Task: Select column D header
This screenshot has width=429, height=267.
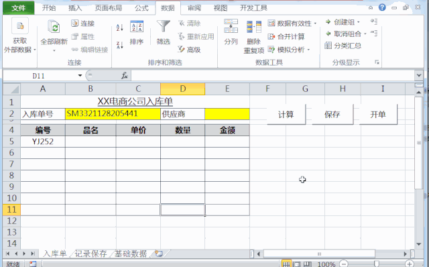Action: point(183,89)
